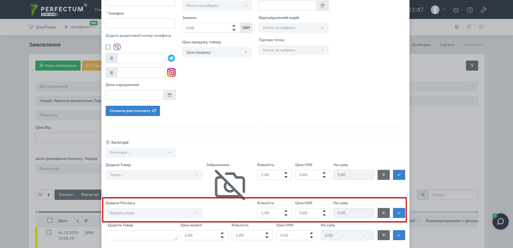Click the Telegram icon
Image resolution: width=513 pixels, height=248 pixels.
click(x=171, y=58)
